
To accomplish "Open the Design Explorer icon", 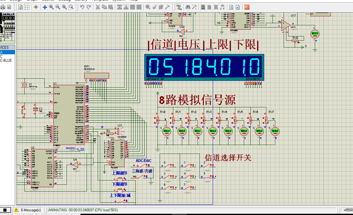I will (x=203, y=7).
